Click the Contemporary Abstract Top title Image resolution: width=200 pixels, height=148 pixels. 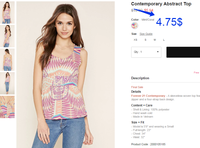[x=161, y=4]
